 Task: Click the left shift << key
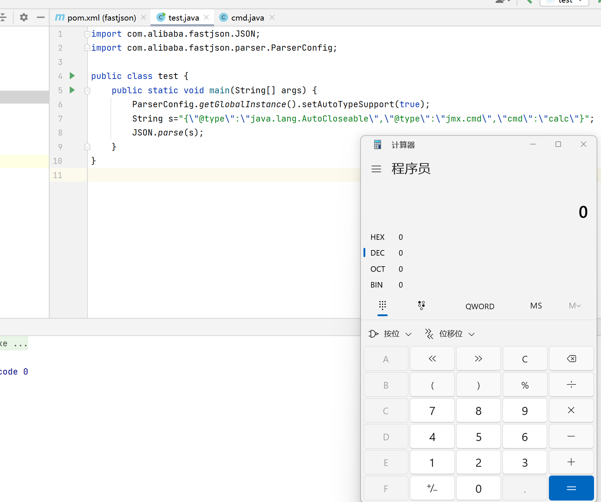432,359
